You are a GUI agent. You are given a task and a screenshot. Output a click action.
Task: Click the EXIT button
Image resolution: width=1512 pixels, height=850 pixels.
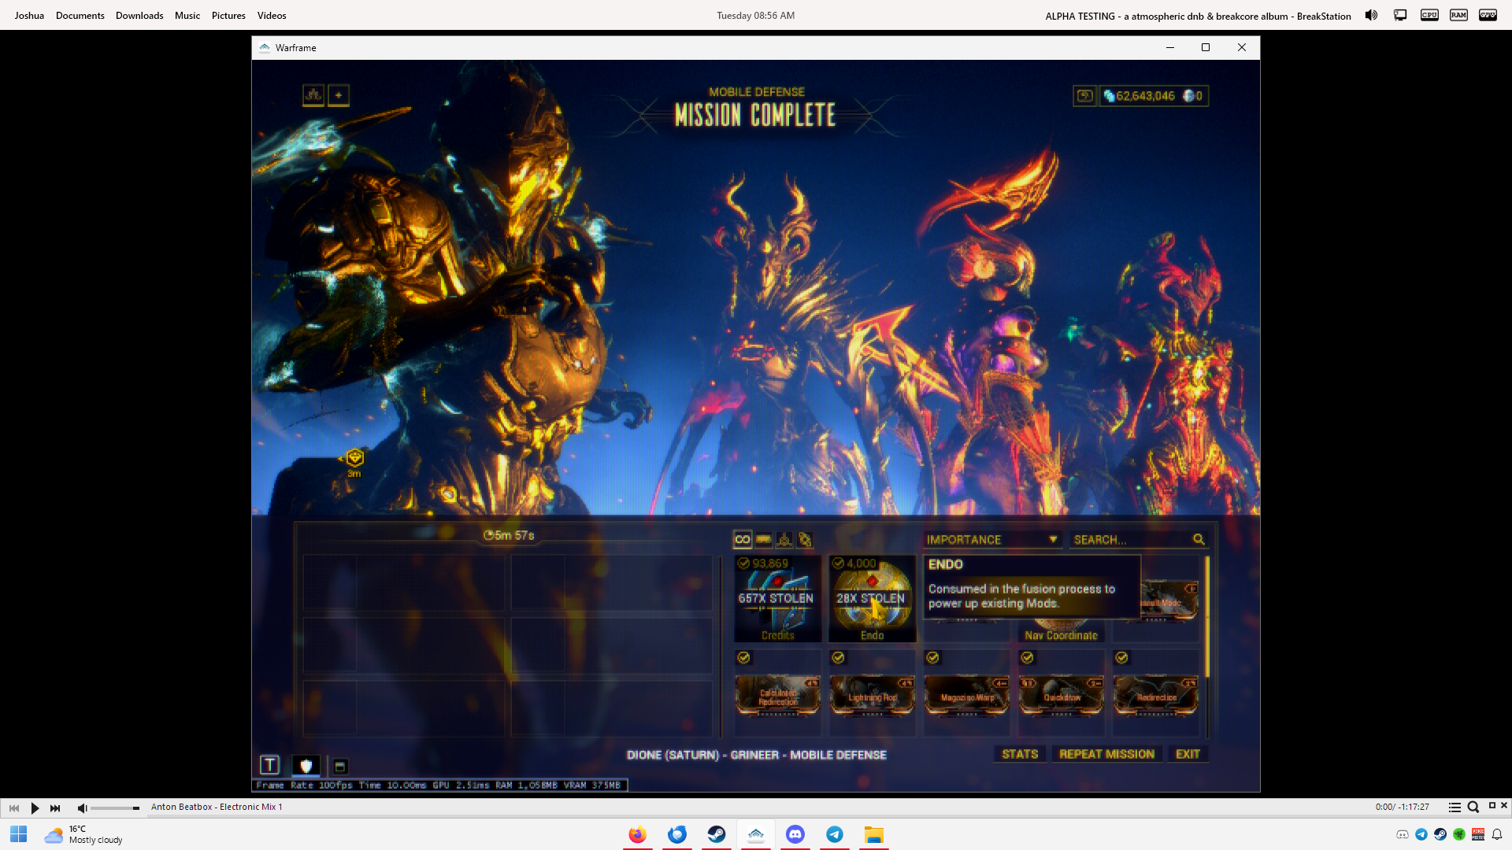pos(1188,754)
